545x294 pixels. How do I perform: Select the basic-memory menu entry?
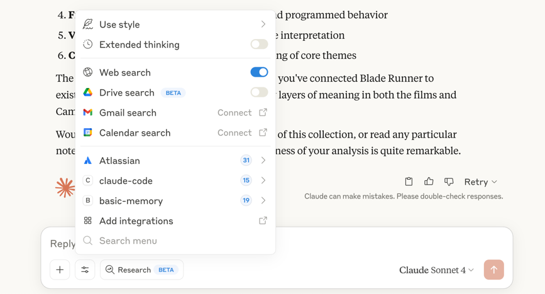175,201
